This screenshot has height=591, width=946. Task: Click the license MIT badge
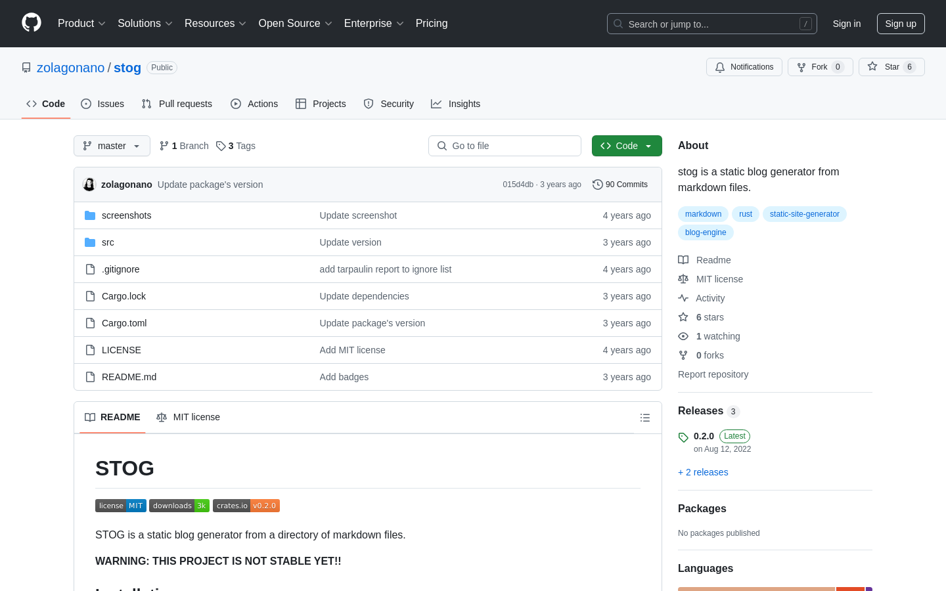pos(121,506)
